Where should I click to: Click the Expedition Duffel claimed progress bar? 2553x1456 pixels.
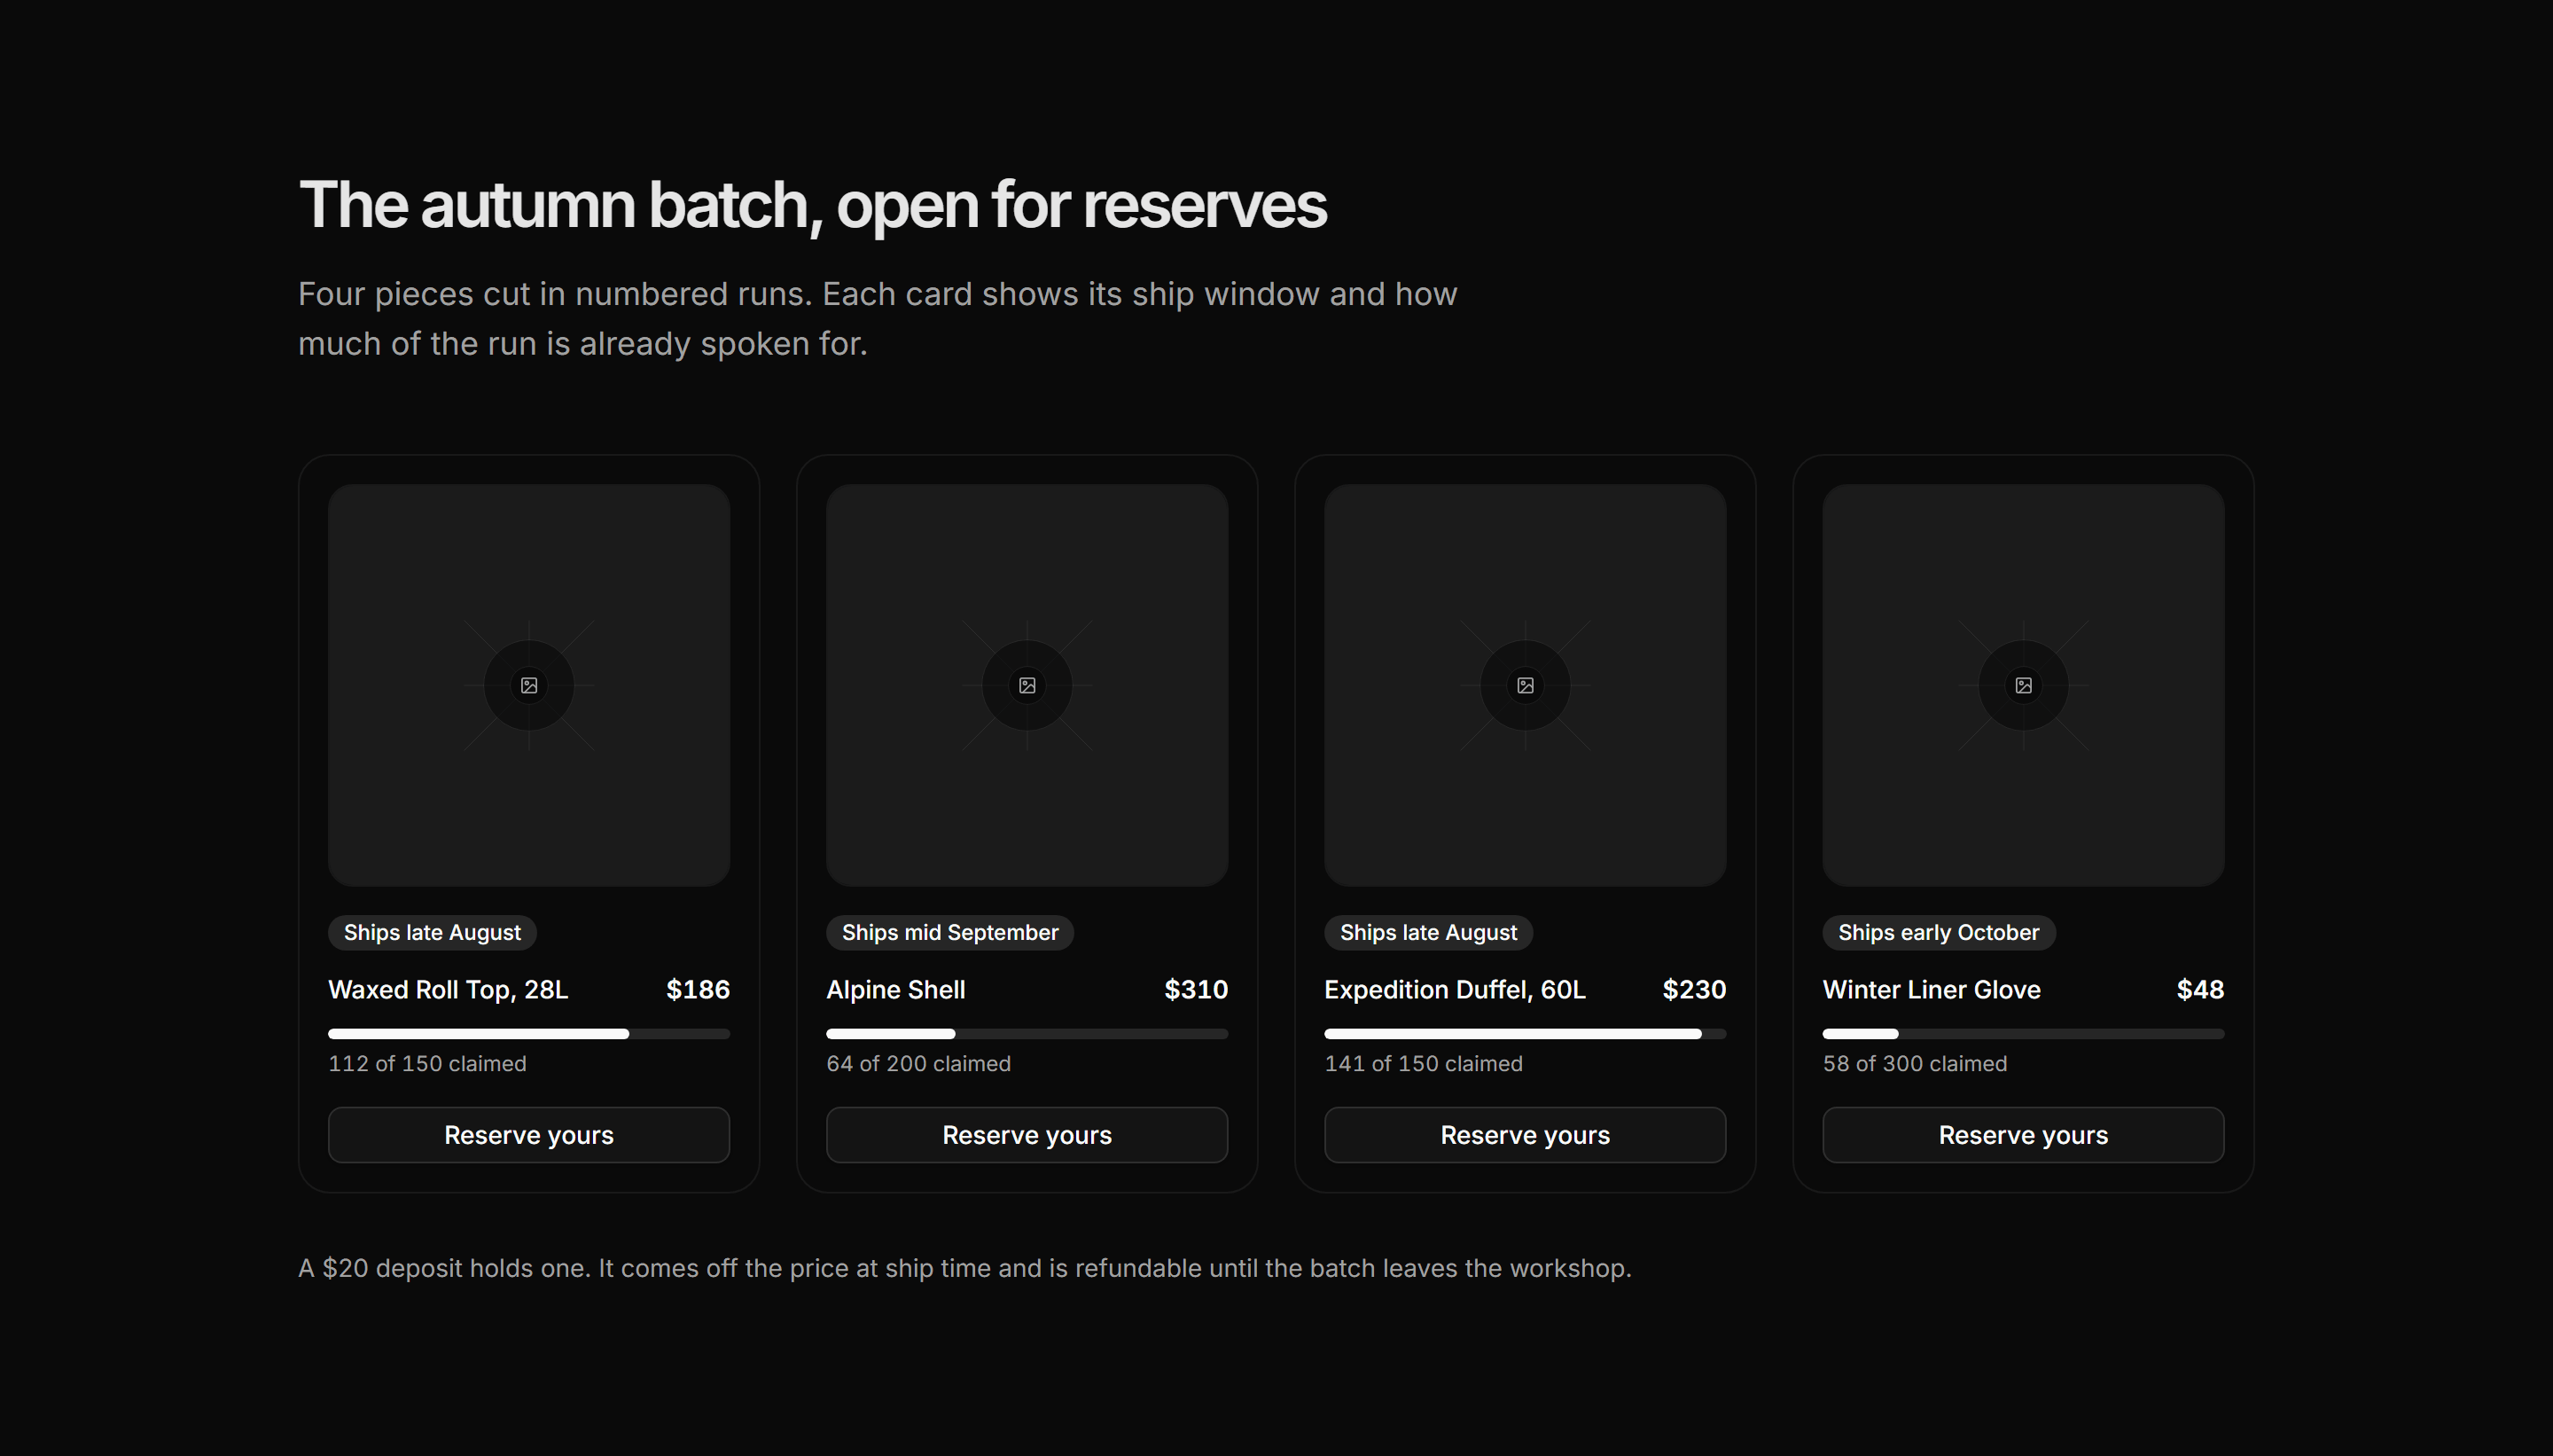pos(1526,1034)
